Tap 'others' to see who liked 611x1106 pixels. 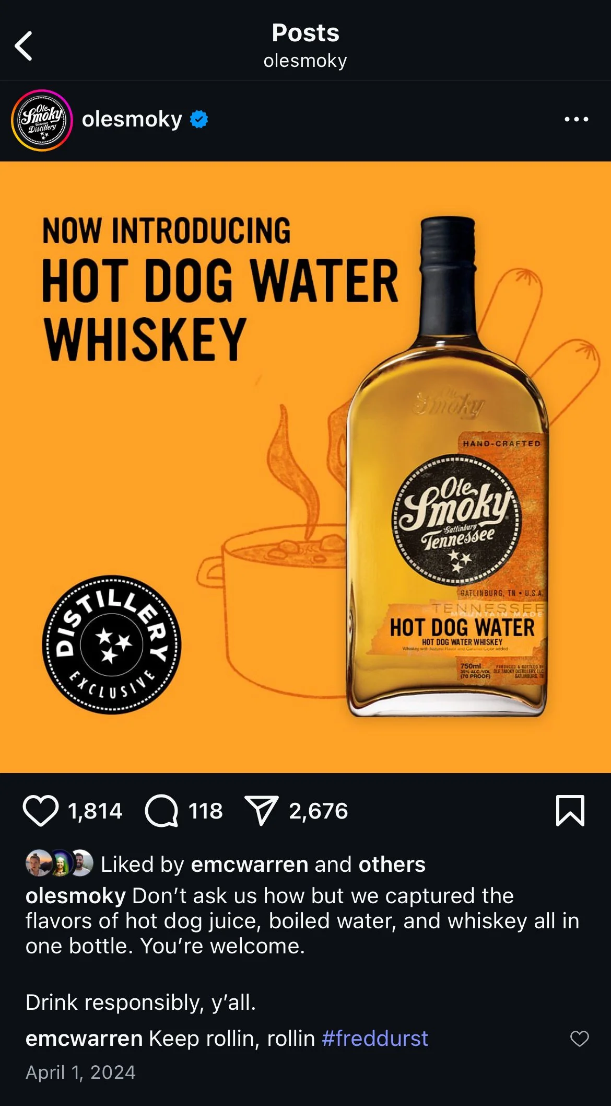(x=392, y=864)
